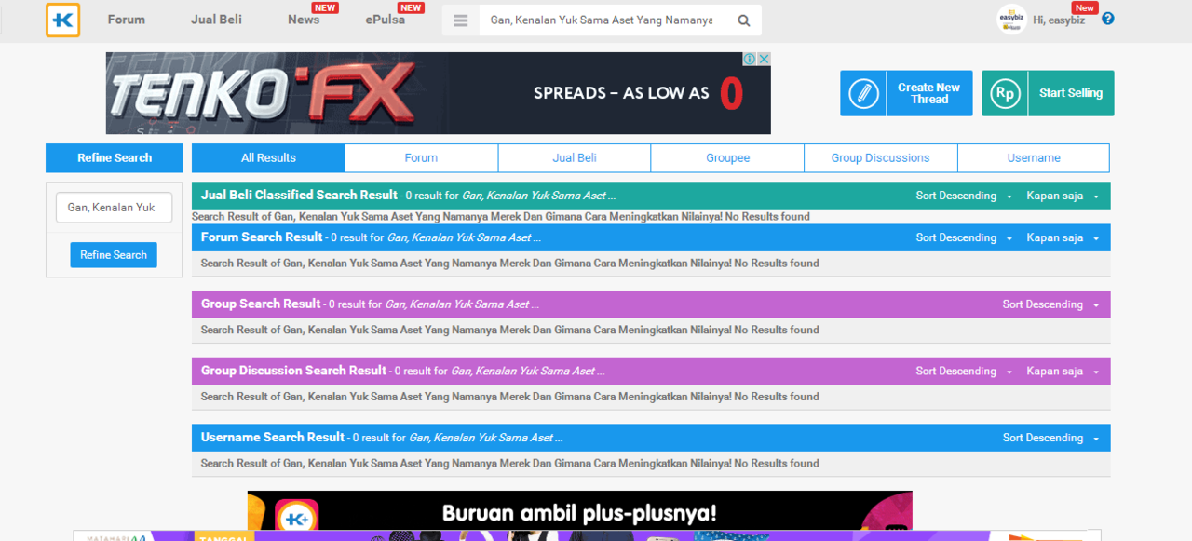Click the magnifier search icon
Viewport: 1192px width, 541px height.
(744, 20)
